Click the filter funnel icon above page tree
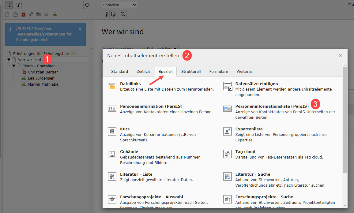354x213 pixels. (18, 5)
